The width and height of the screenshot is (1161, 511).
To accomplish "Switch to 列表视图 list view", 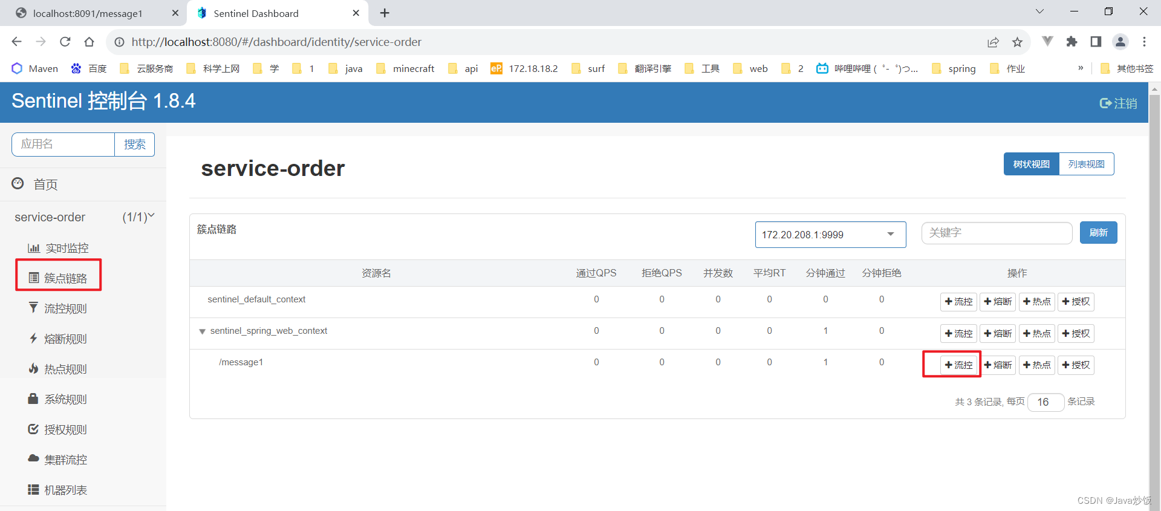I will coord(1086,164).
